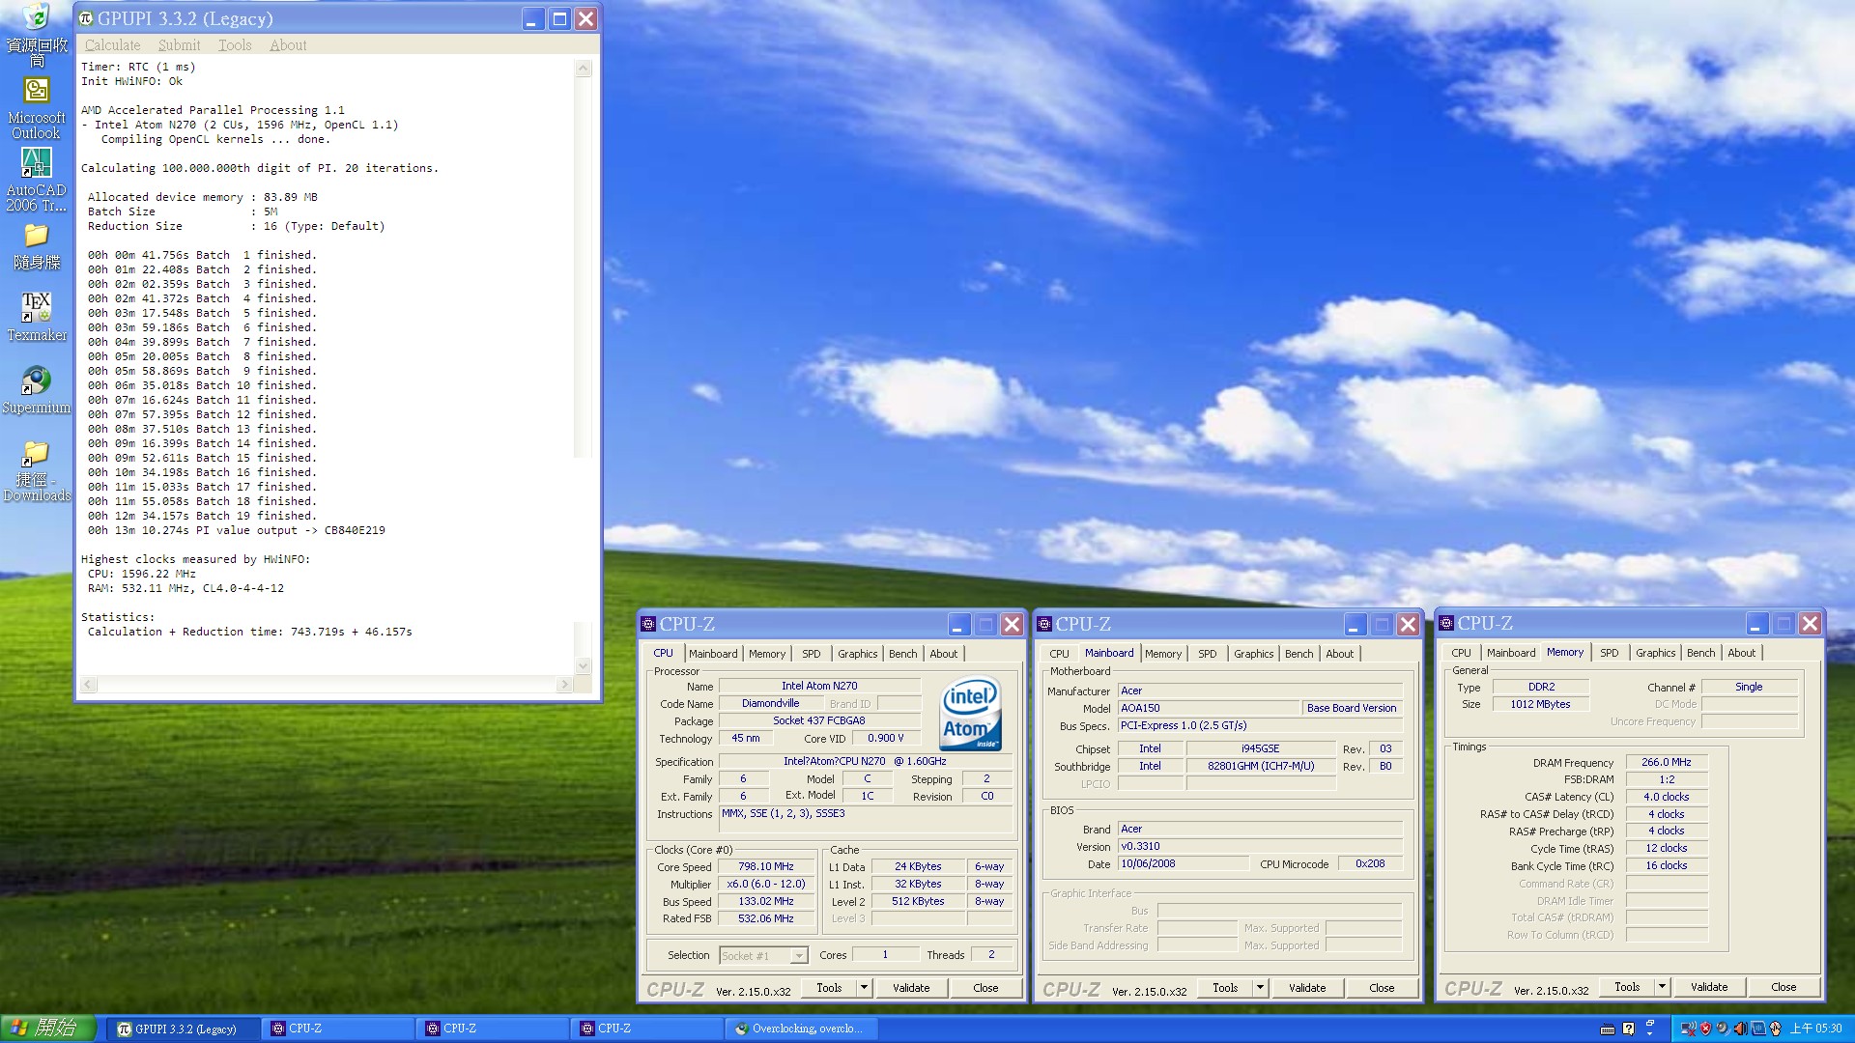Click the Memory CPU-Z window title icon
This screenshot has height=1043, width=1855.
1446,623
